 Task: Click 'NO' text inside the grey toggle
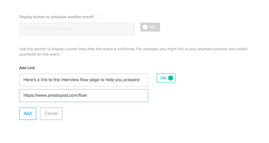pyautogui.click(x=152, y=27)
